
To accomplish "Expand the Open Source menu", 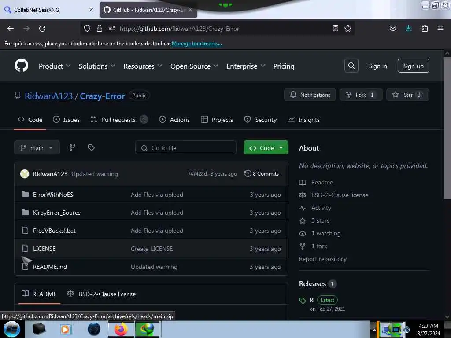I will (194, 66).
